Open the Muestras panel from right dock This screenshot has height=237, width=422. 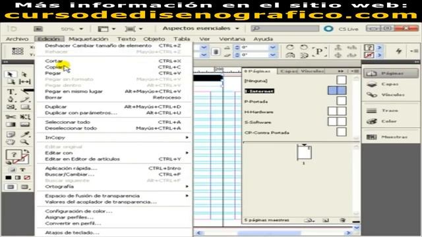pyautogui.click(x=387, y=137)
